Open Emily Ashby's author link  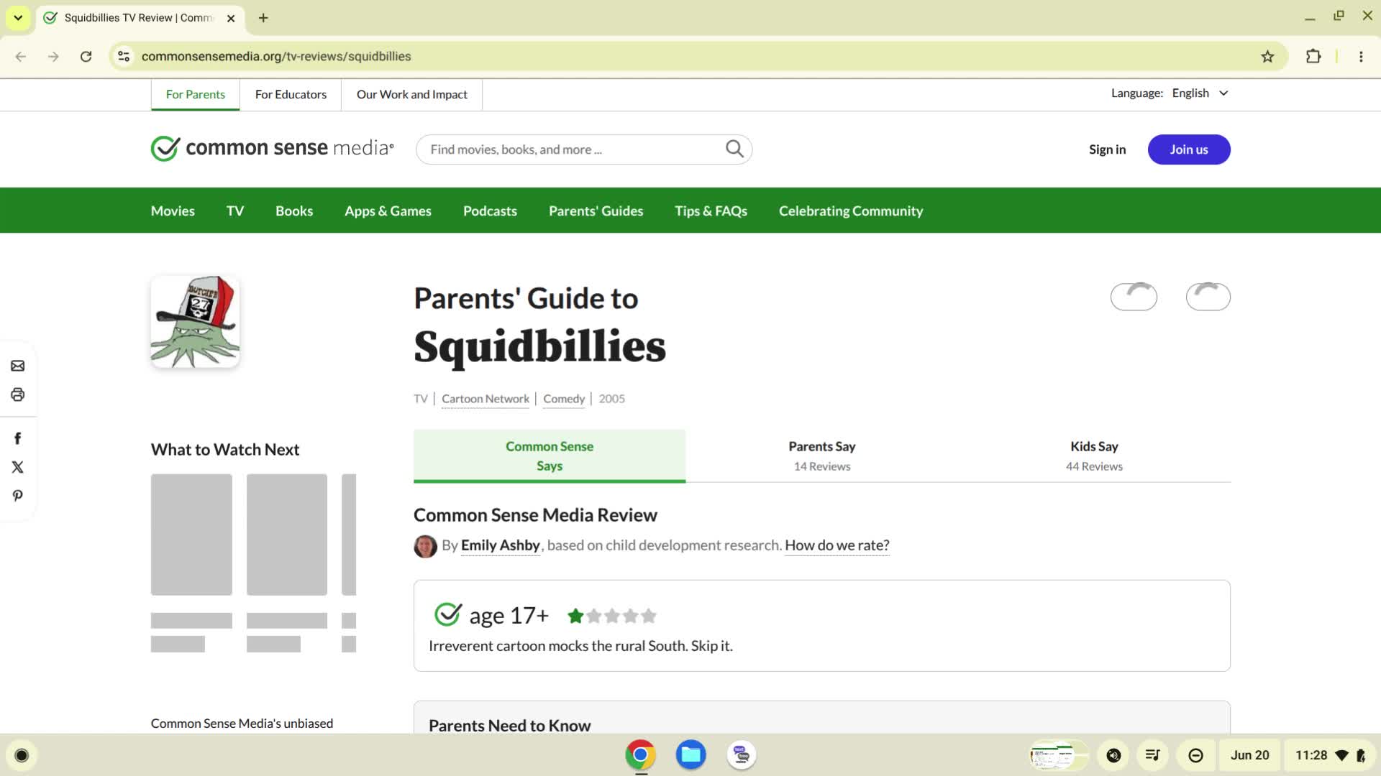[501, 545]
